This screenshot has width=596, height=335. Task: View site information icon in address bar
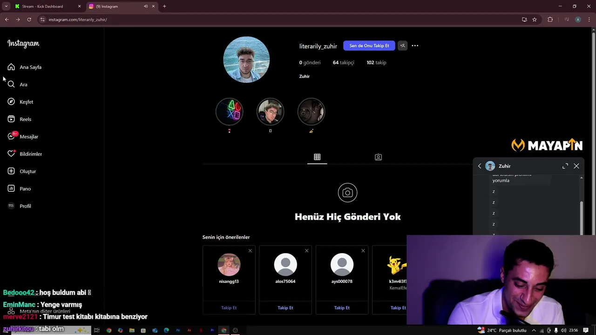pos(42,20)
